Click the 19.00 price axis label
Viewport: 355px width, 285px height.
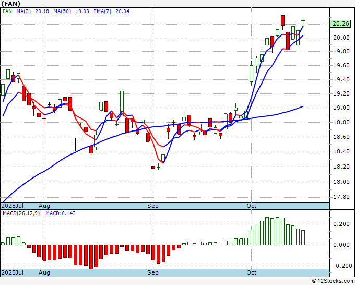(x=341, y=108)
